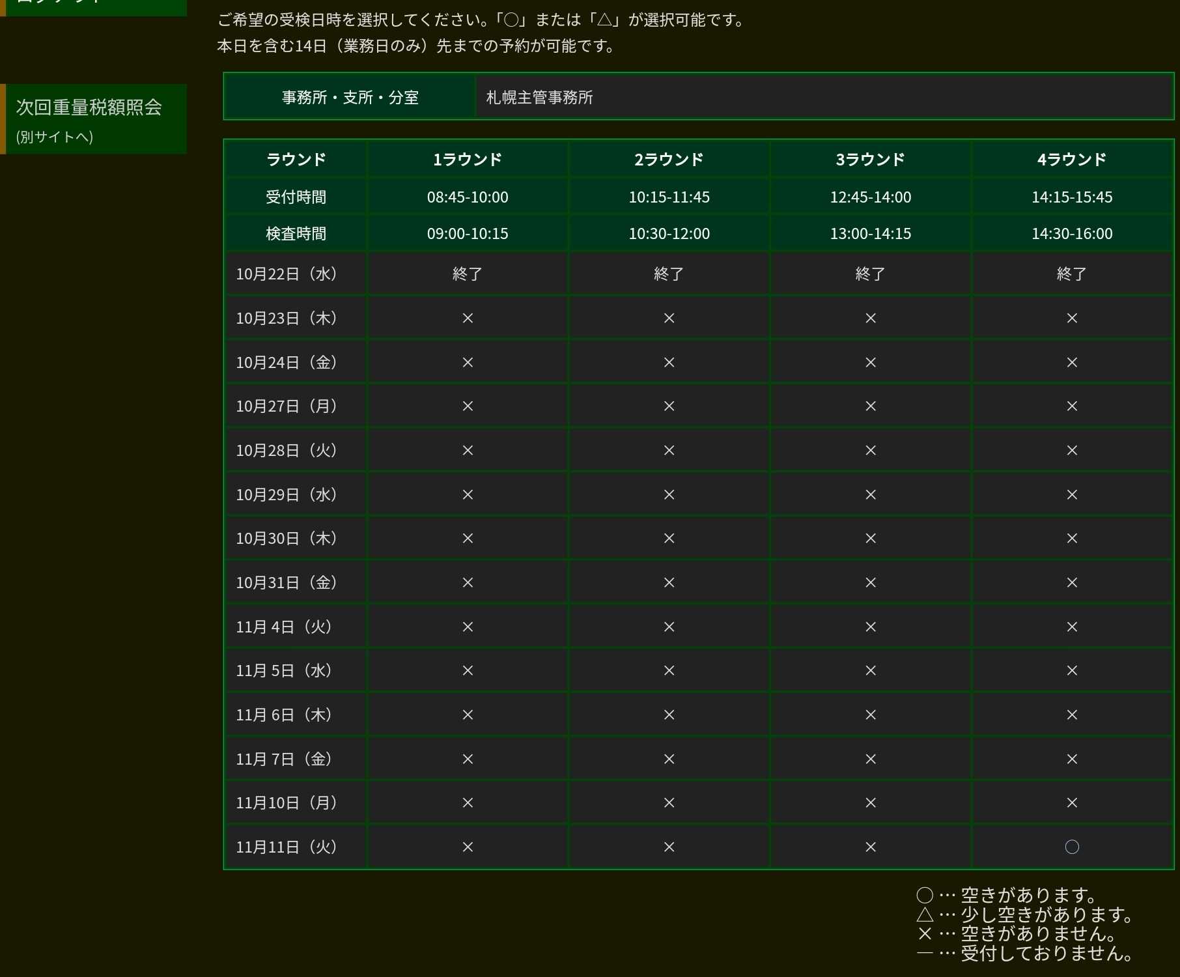Click the × for 10月23日 in 1ラウンド

pyautogui.click(x=468, y=318)
